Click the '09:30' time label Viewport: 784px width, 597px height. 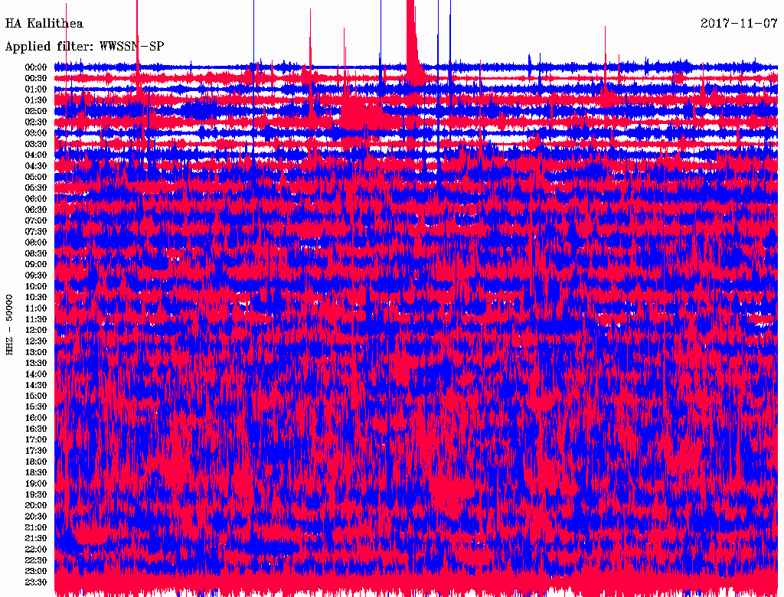coord(36,275)
